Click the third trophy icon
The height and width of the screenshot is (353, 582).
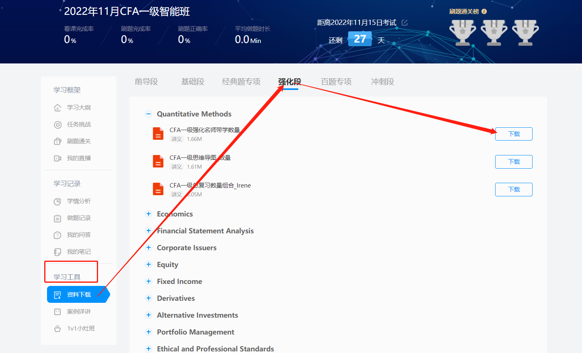[525, 32]
